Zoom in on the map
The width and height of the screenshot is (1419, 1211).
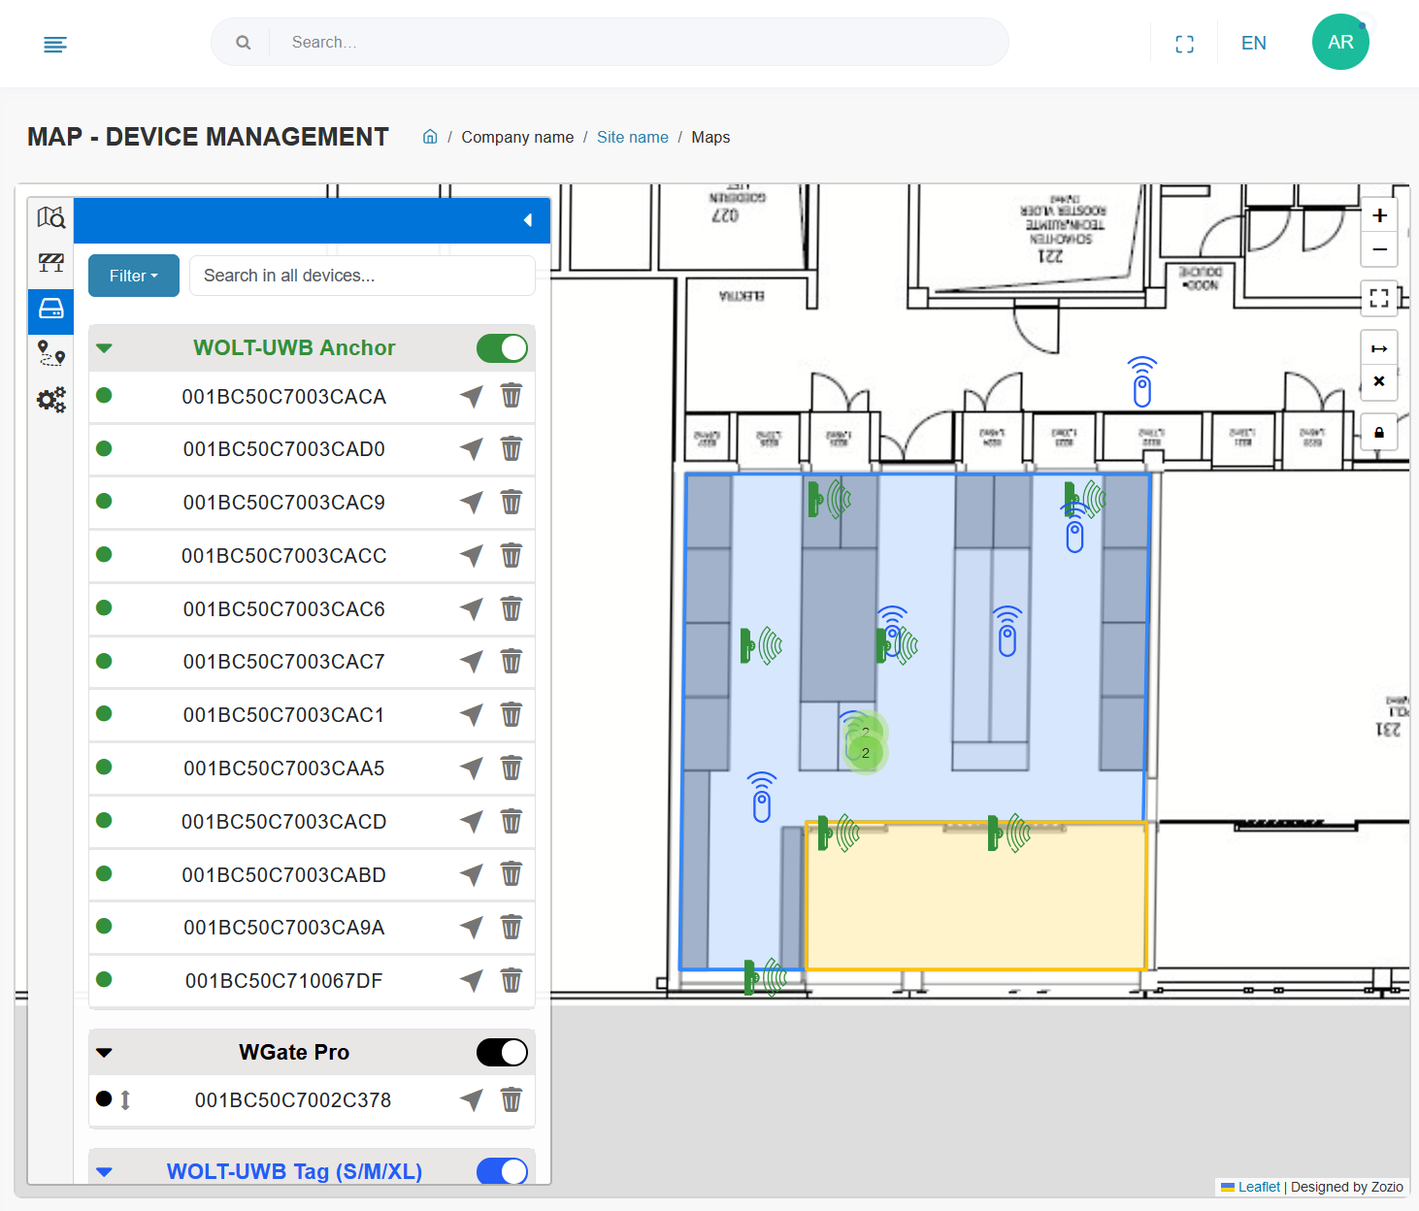(1379, 215)
